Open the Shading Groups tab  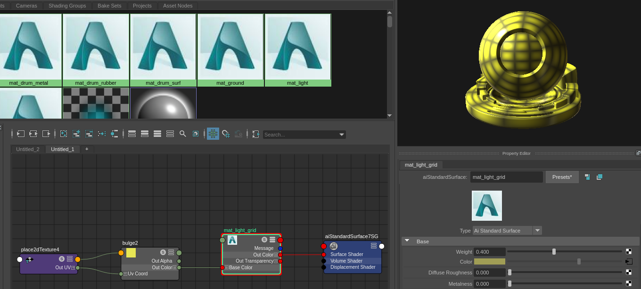(67, 6)
